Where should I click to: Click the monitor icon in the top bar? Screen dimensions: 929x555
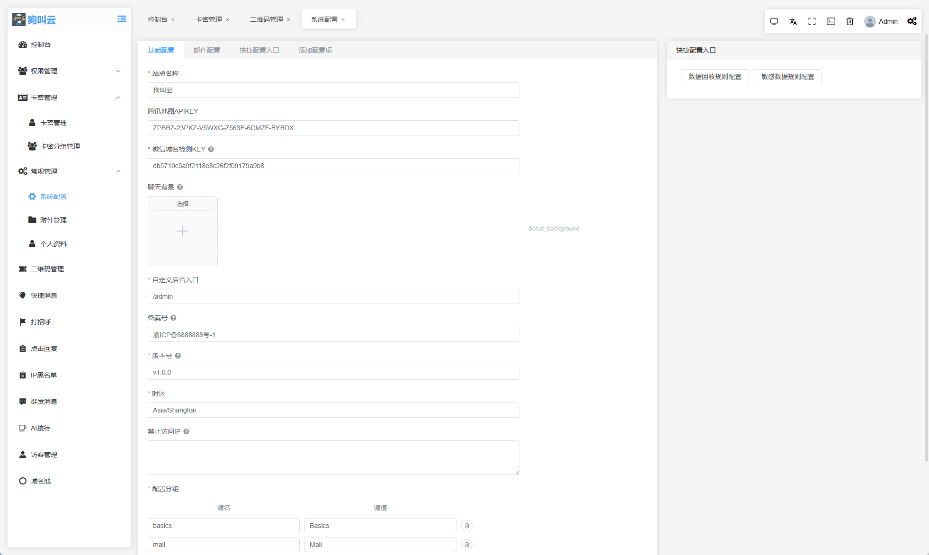coord(774,21)
